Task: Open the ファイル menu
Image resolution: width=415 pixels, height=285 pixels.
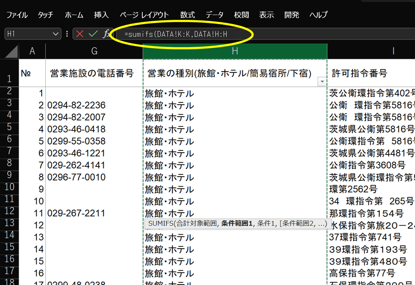Action: (17, 15)
